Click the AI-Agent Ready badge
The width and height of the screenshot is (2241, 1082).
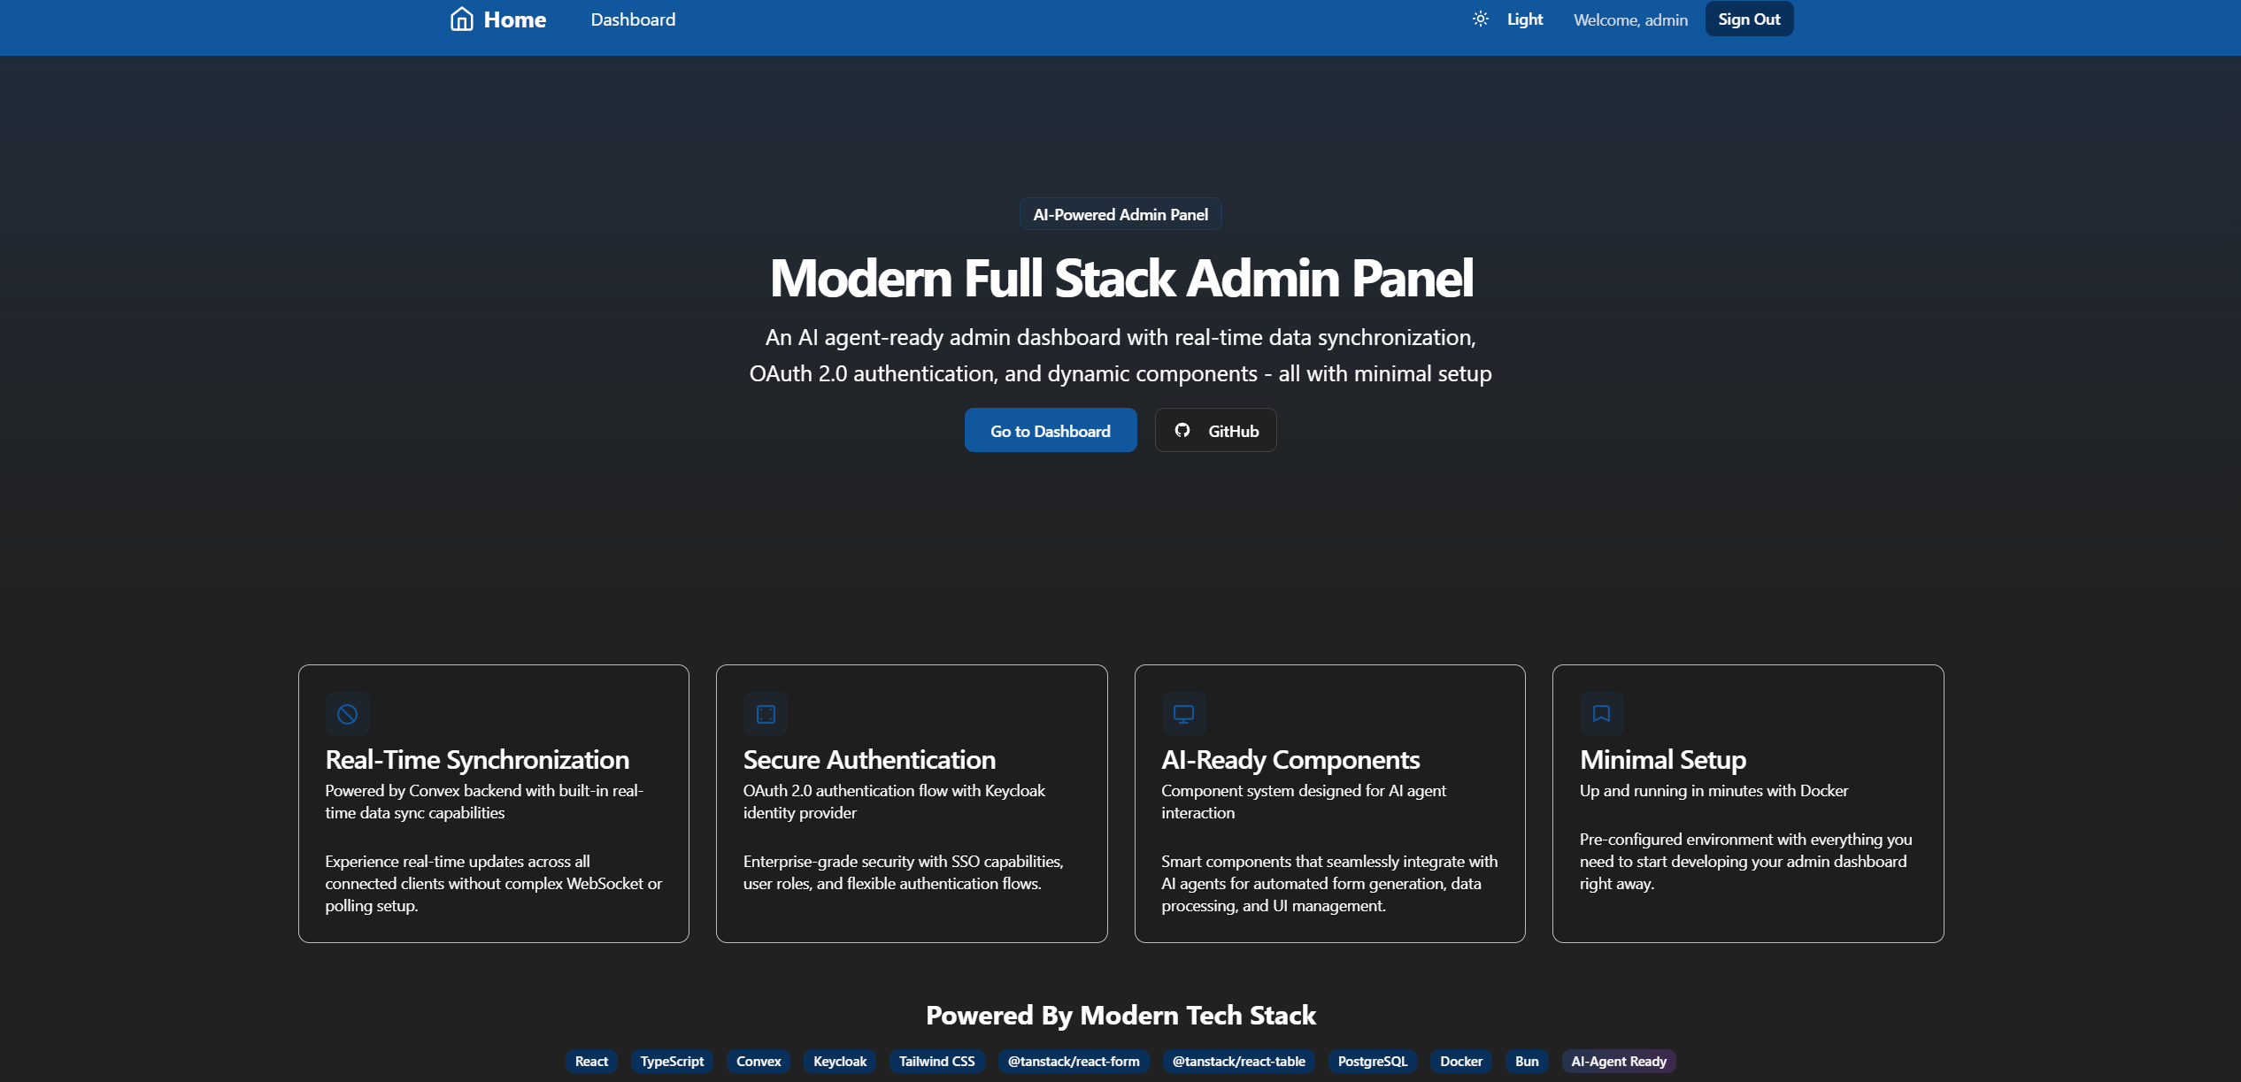click(1618, 1061)
